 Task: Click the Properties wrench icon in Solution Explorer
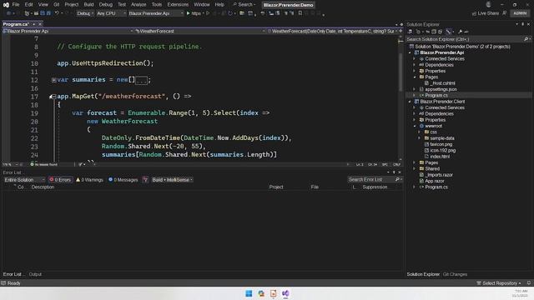point(460,32)
